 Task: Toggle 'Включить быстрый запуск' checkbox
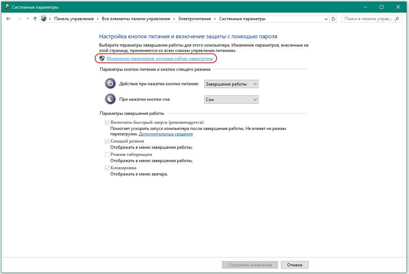click(107, 122)
